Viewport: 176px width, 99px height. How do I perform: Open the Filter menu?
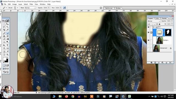(31, 4)
